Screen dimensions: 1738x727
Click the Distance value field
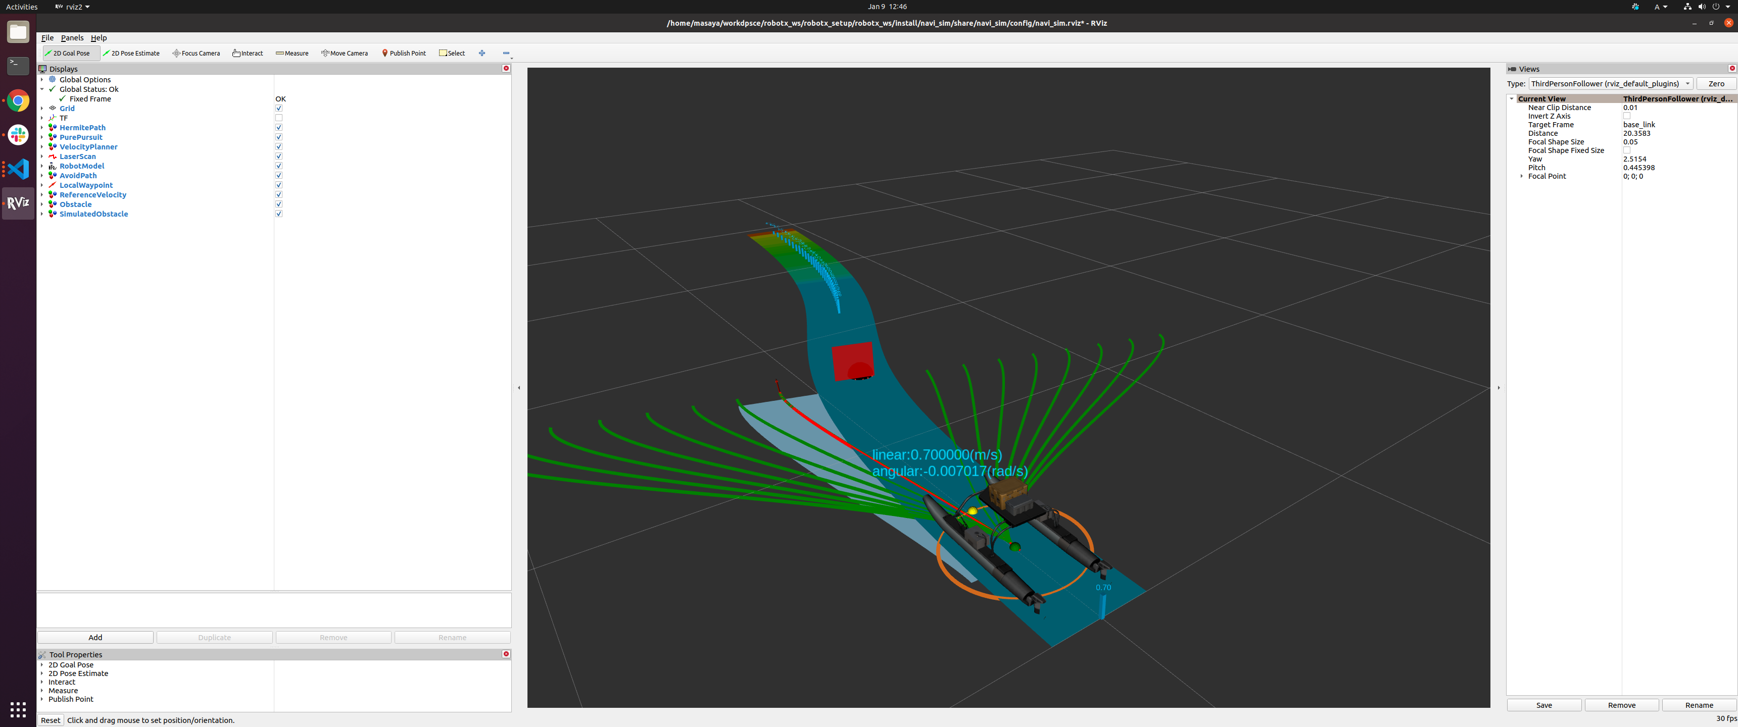[x=1678, y=133]
